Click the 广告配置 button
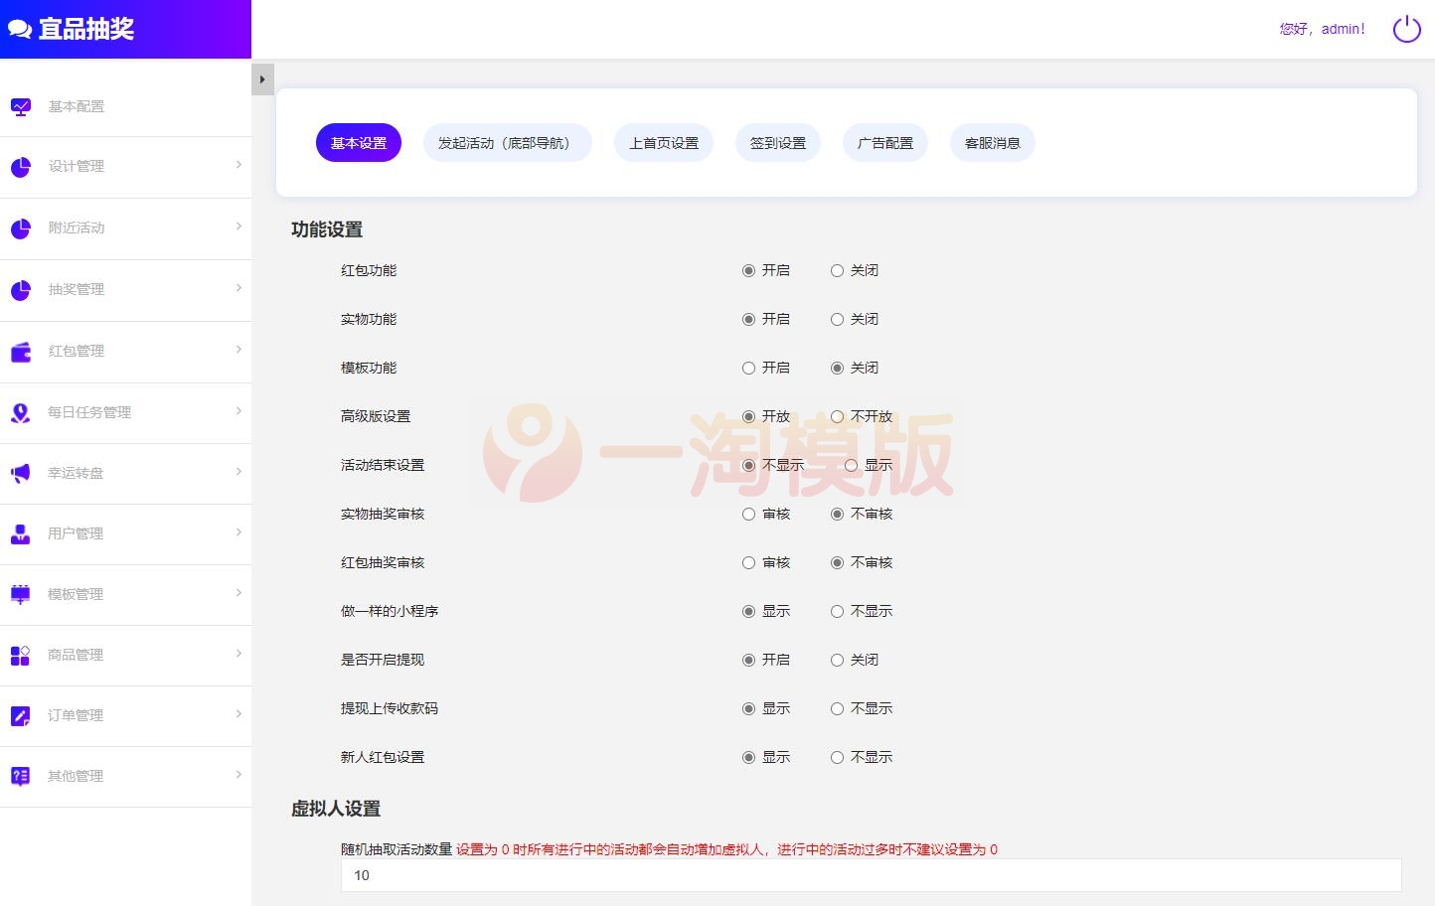 click(x=884, y=142)
